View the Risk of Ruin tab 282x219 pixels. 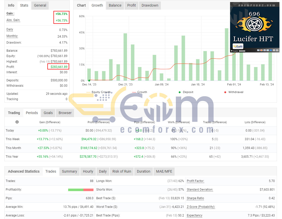(x=122, y=171)
